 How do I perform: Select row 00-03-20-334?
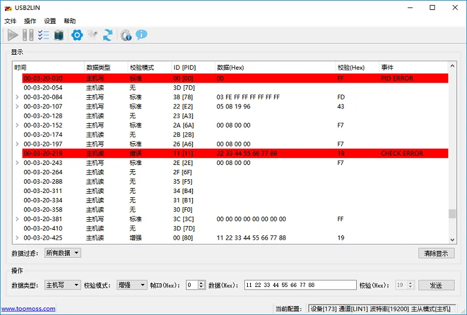point(235,200)
